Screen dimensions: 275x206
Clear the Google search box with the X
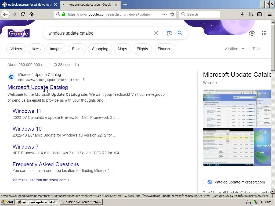point(156,33)
